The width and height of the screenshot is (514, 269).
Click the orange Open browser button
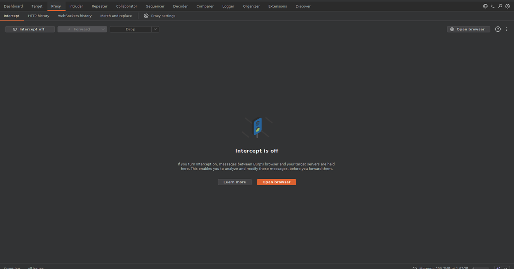click(276, 182)
